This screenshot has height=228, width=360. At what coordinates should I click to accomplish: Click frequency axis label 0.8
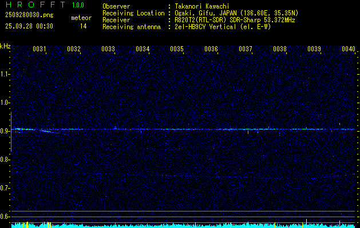pos(5,160)
